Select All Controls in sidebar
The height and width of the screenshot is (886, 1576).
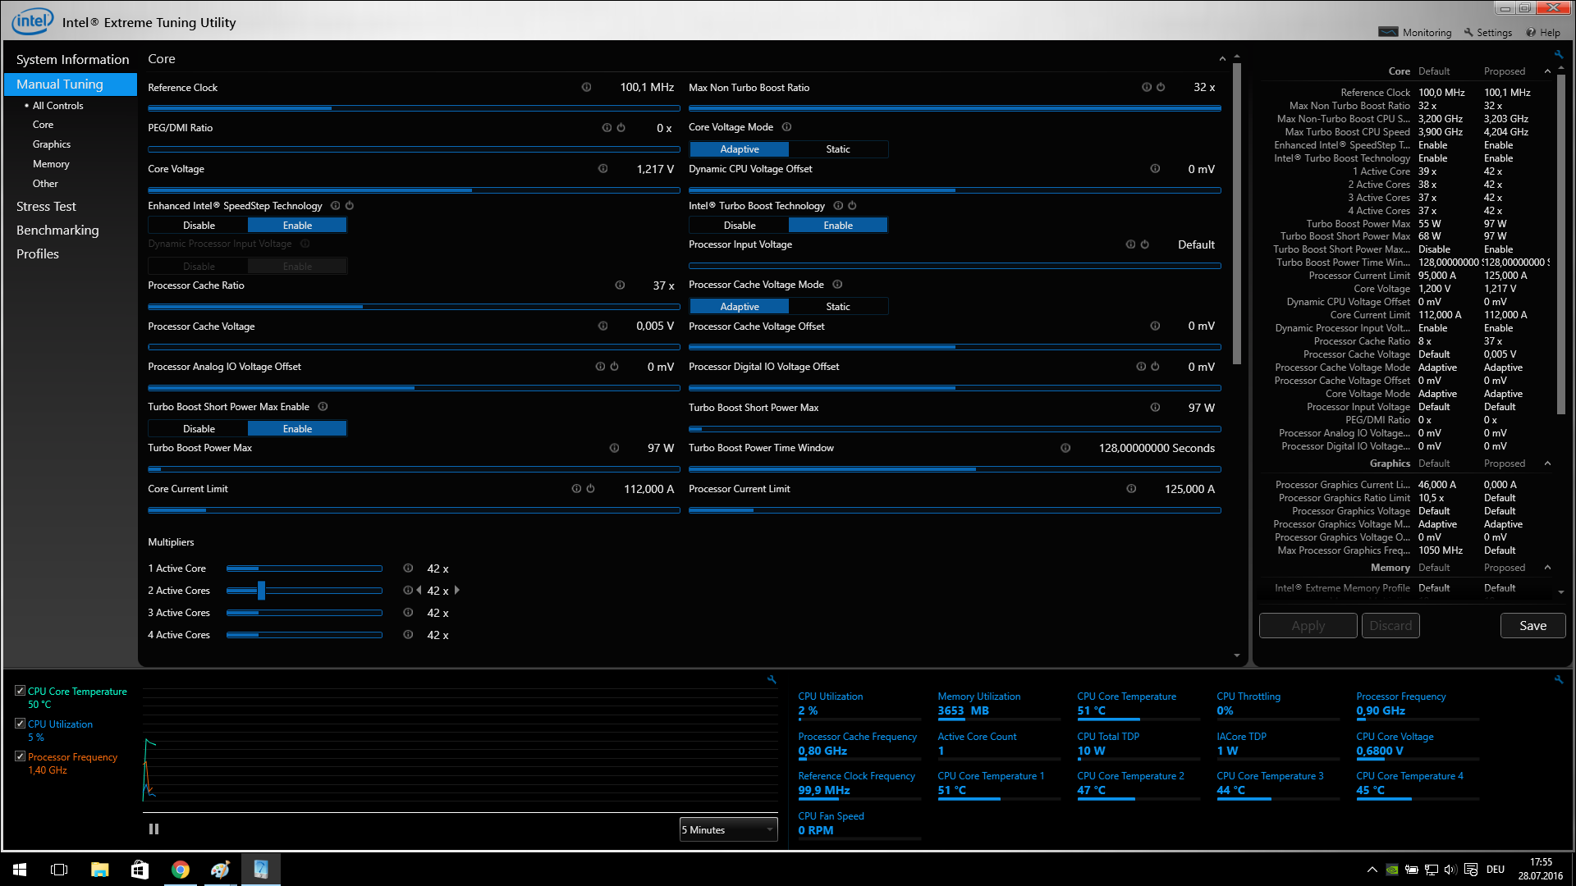tap(57, 105)
